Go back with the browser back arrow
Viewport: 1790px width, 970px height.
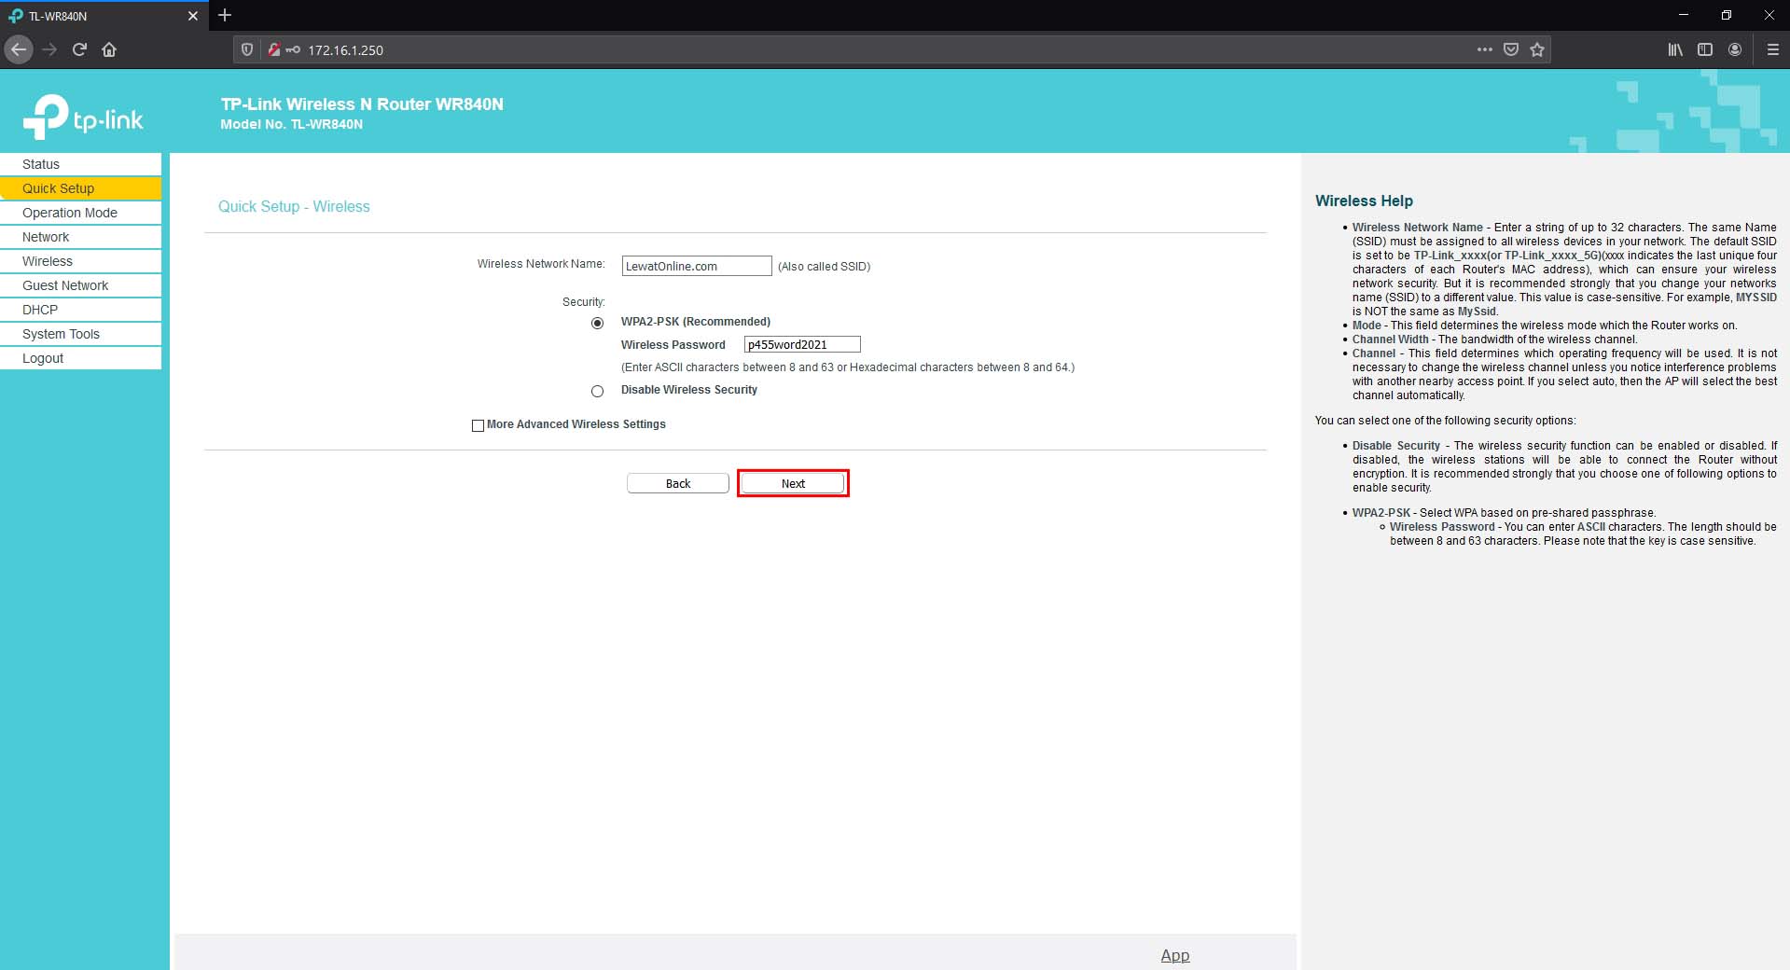click(19, 49)
